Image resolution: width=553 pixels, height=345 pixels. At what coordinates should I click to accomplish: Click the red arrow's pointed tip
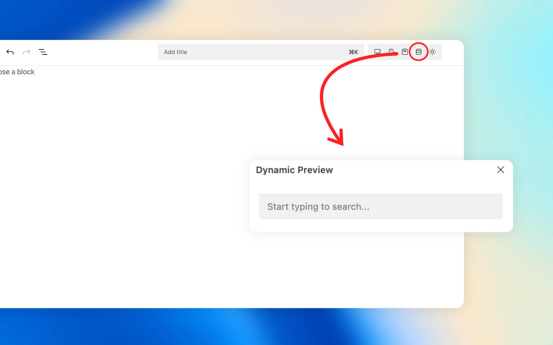[341, 144]
